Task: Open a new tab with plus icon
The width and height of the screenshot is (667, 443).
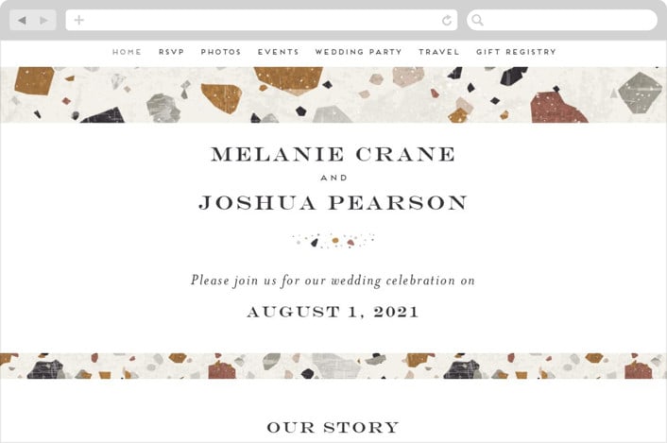Action: coord(78,20)
